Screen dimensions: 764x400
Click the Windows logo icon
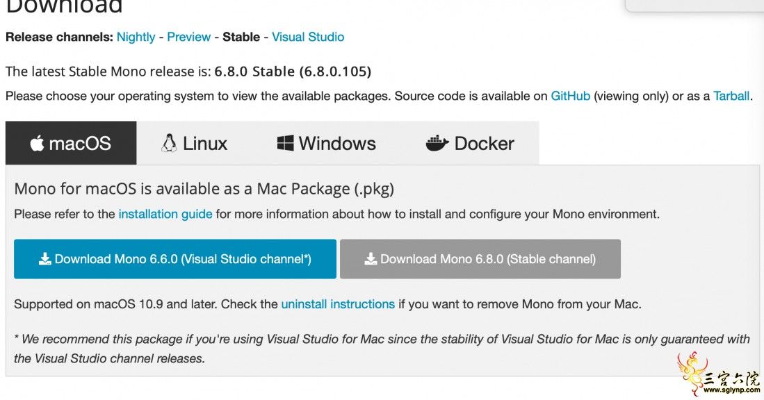[286, 143]
